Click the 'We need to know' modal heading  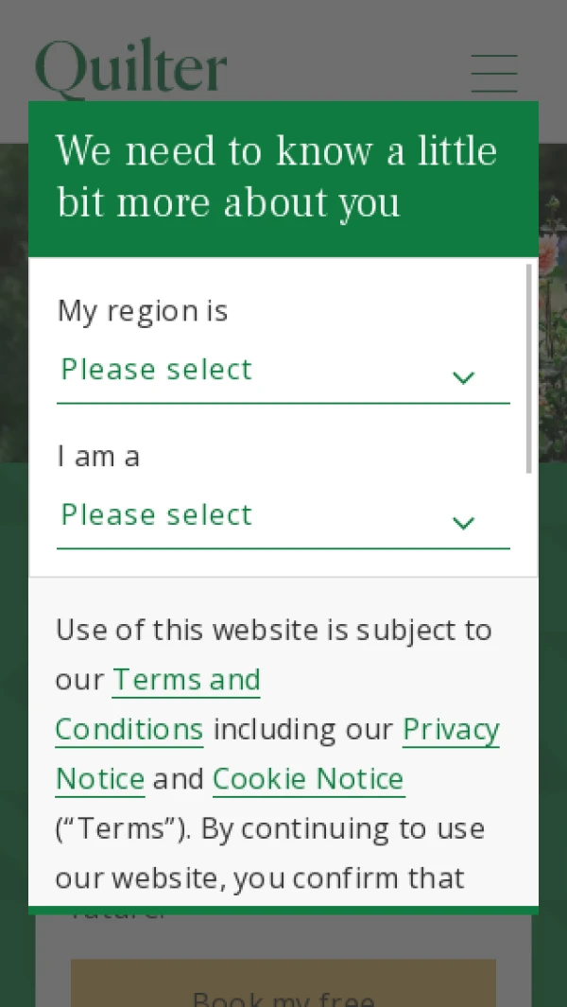coord(277,177)
